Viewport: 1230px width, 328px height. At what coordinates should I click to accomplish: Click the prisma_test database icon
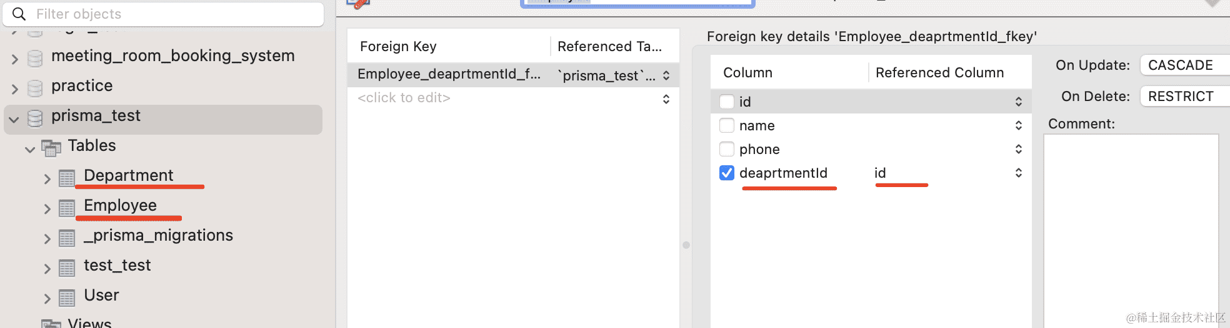click(36, 118)
